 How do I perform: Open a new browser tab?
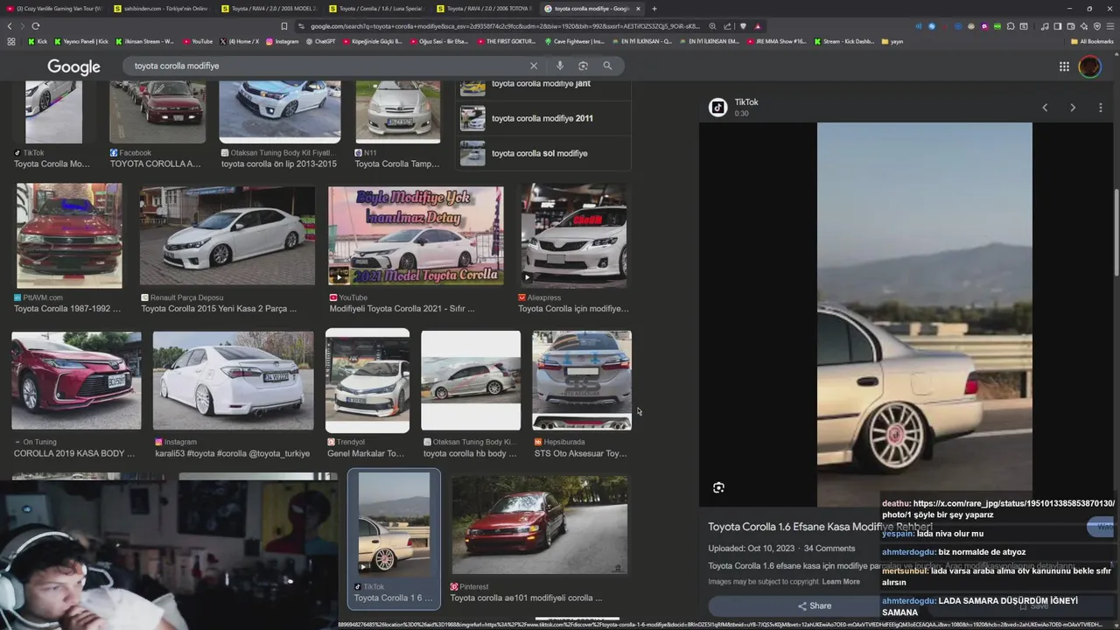[x=654, y=9]
